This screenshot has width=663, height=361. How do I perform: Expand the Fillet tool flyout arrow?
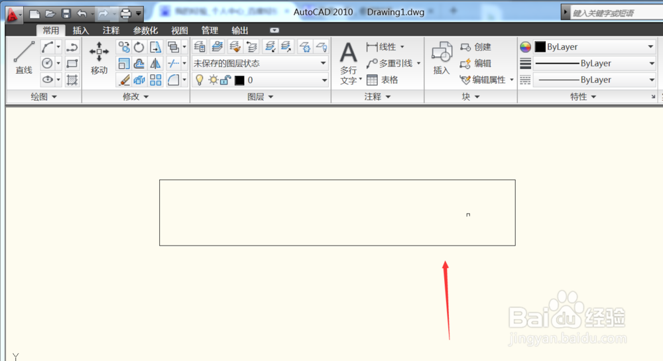coord(184,80)
